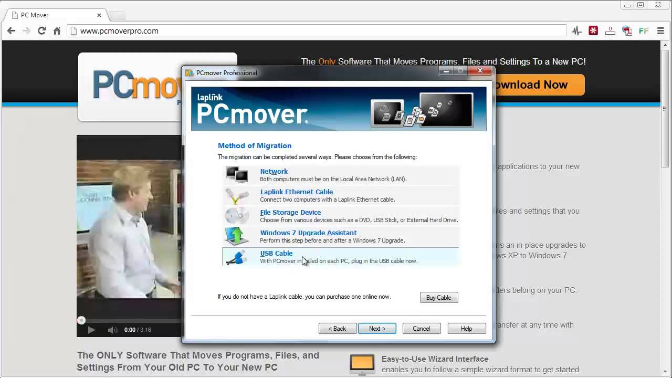Click the USB Cable icon
This screenshot has width=672, height=378.
tap(237, 257)
